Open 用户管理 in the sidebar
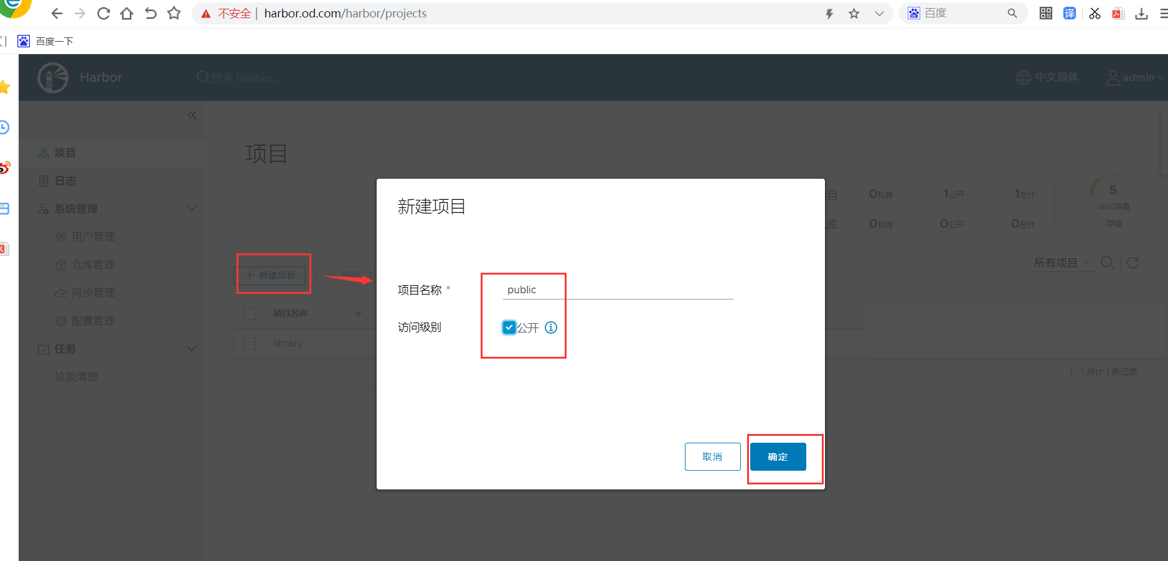Image resolution: width=1168 pixels, height=561 pixels. coord(93,237)
